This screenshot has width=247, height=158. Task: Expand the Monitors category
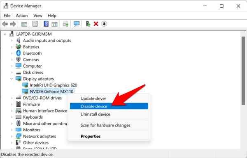[x=12, y=130]
